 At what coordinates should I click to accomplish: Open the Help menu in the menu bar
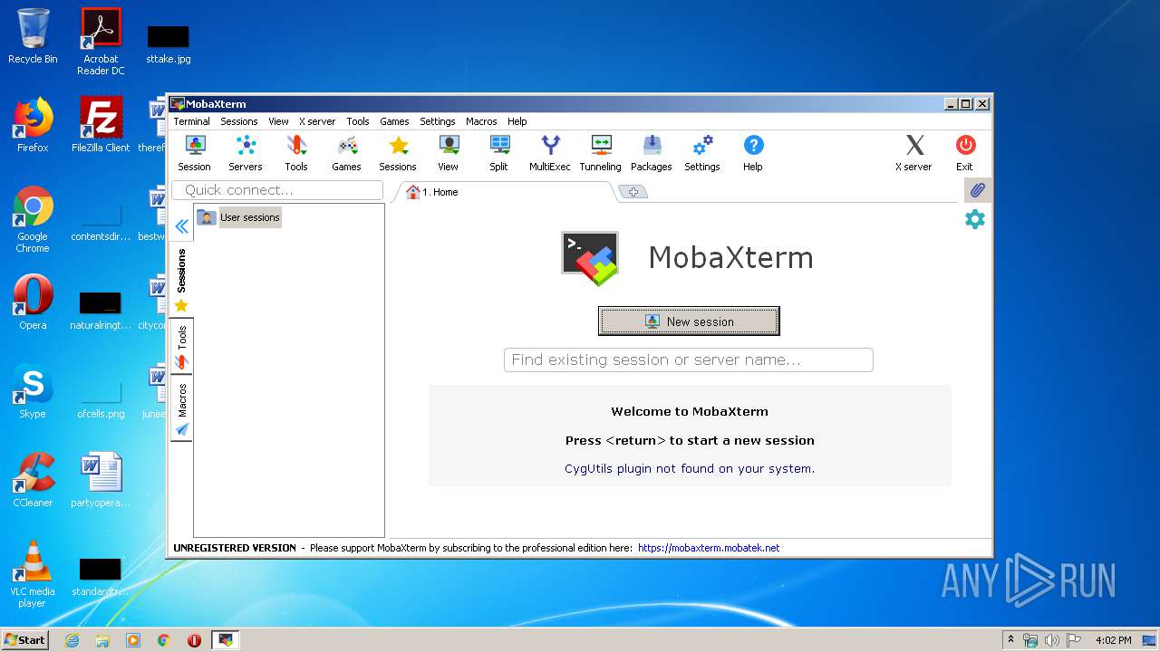click(x=517, y=121)
